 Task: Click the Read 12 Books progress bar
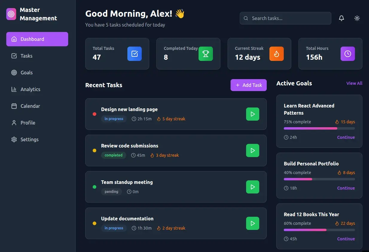(319, 230)
